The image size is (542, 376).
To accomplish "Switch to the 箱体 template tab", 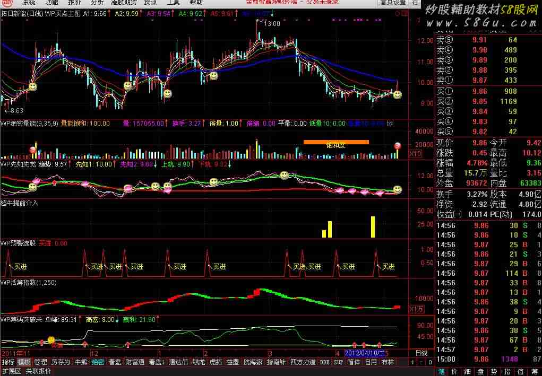I will click(354, 362).
